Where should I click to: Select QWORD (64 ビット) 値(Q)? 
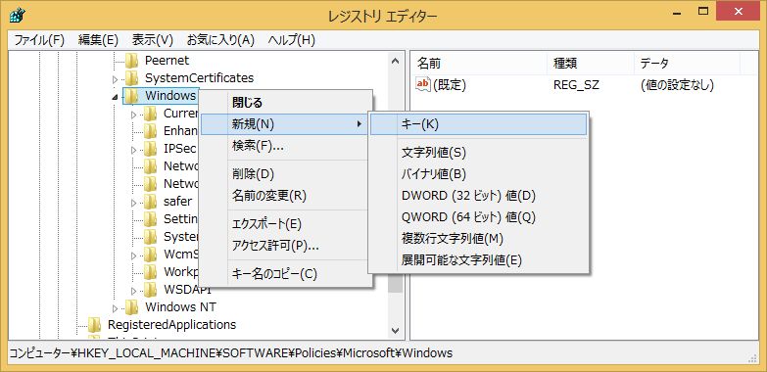coord(478,217)
